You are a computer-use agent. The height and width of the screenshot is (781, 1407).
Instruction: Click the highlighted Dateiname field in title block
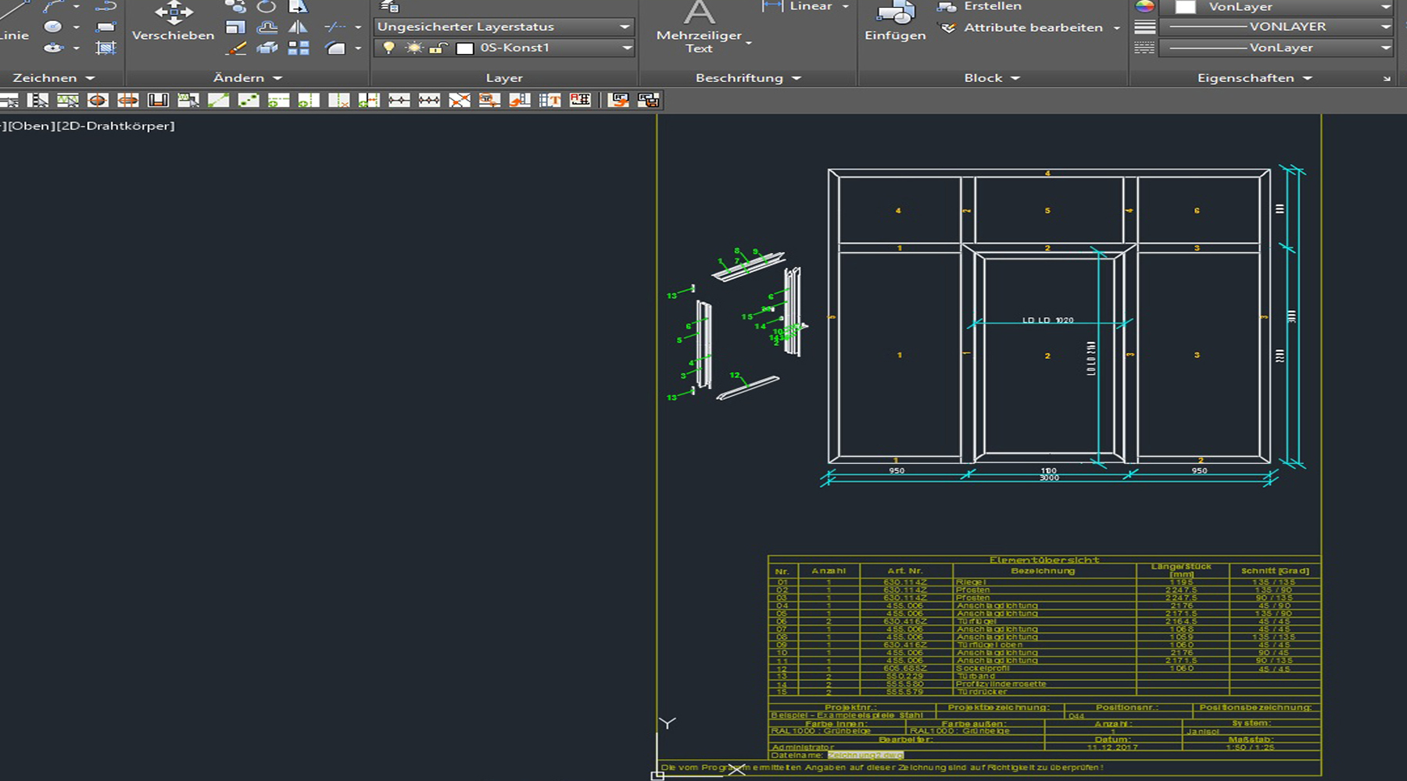pyautogui.click(x=866, y=755)
